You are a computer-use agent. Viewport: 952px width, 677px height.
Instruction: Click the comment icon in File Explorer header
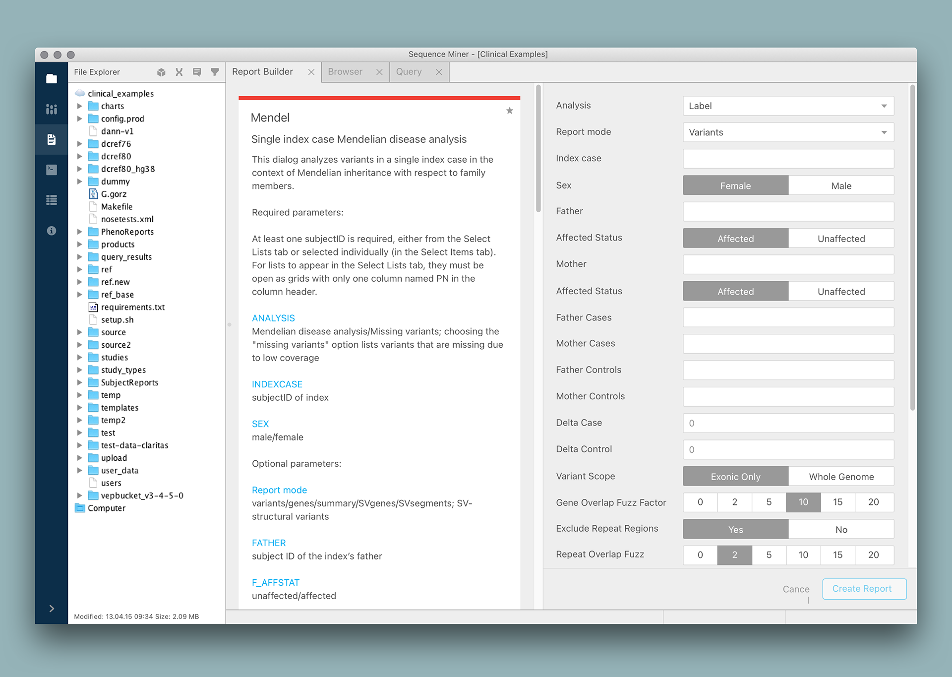point(197,72)
